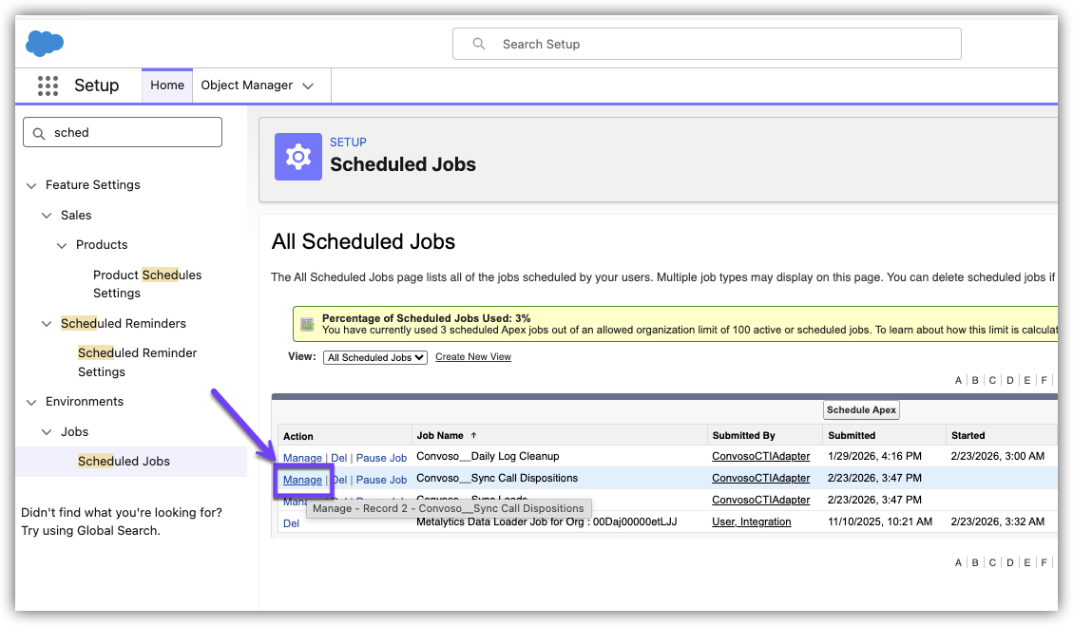Click the scheduled jobs percentage icon
Viewport: 1073px width, 626px height.
coord(307,324)
